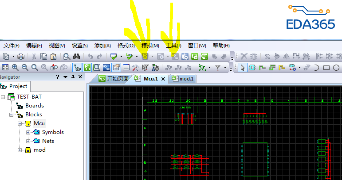Image resolution: width=342 pixels, height=180 pixels.
Task: Open the 设置(S) menu
Action: (79, 46)
